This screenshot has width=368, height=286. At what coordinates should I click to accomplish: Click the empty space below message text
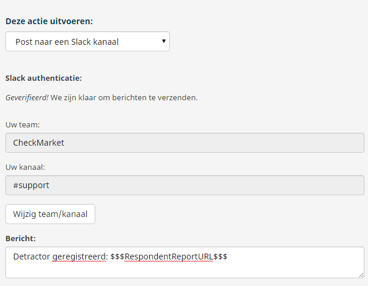tap(185, 270)
